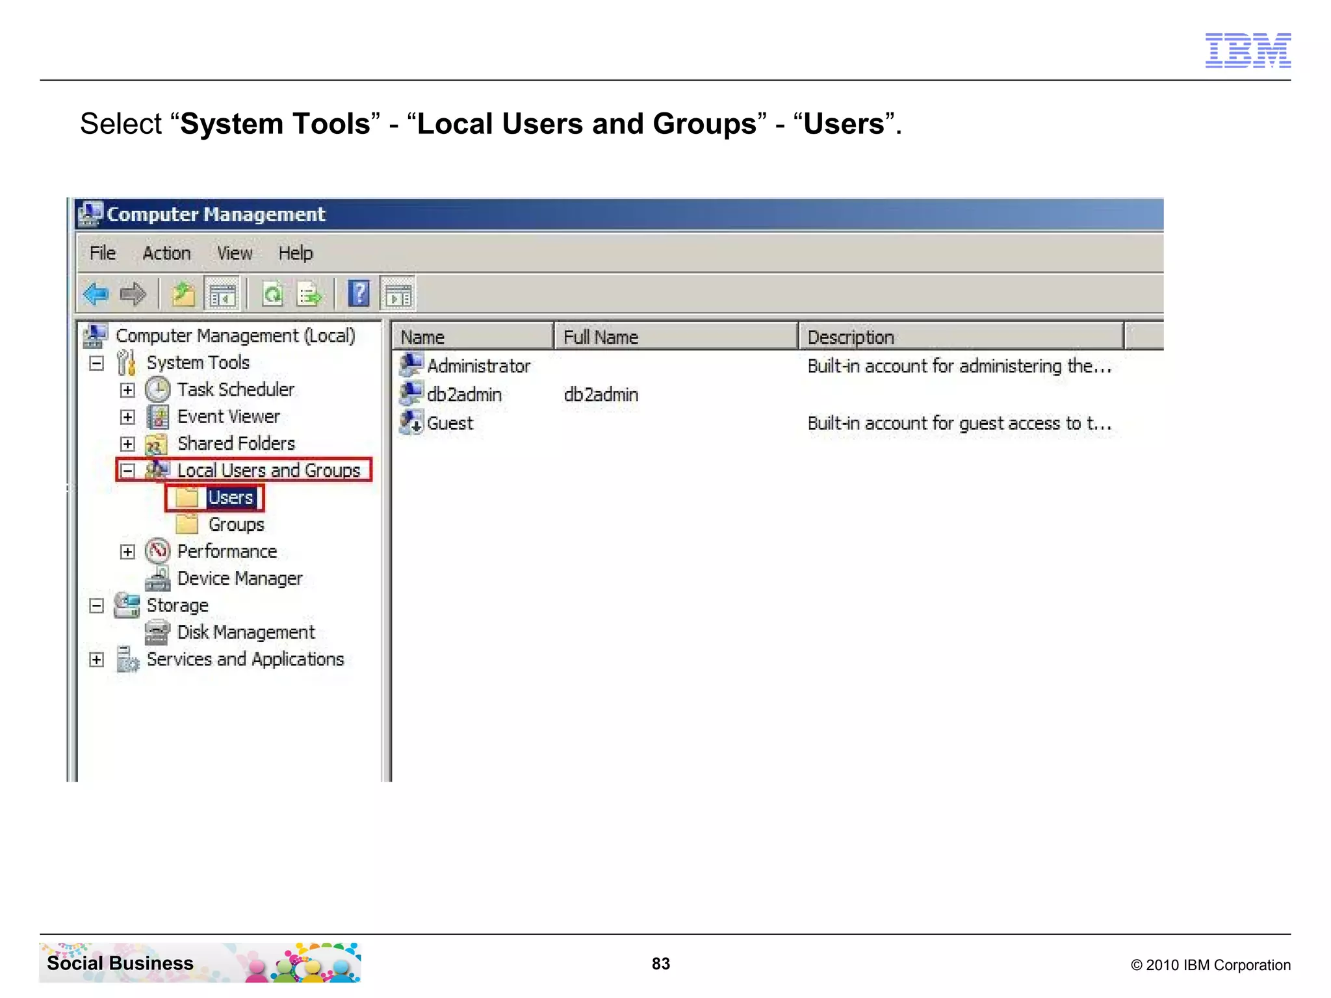Toggle Show/Hide Action Pane toolbar icon

pyautogui.click(x=398, y=294)
